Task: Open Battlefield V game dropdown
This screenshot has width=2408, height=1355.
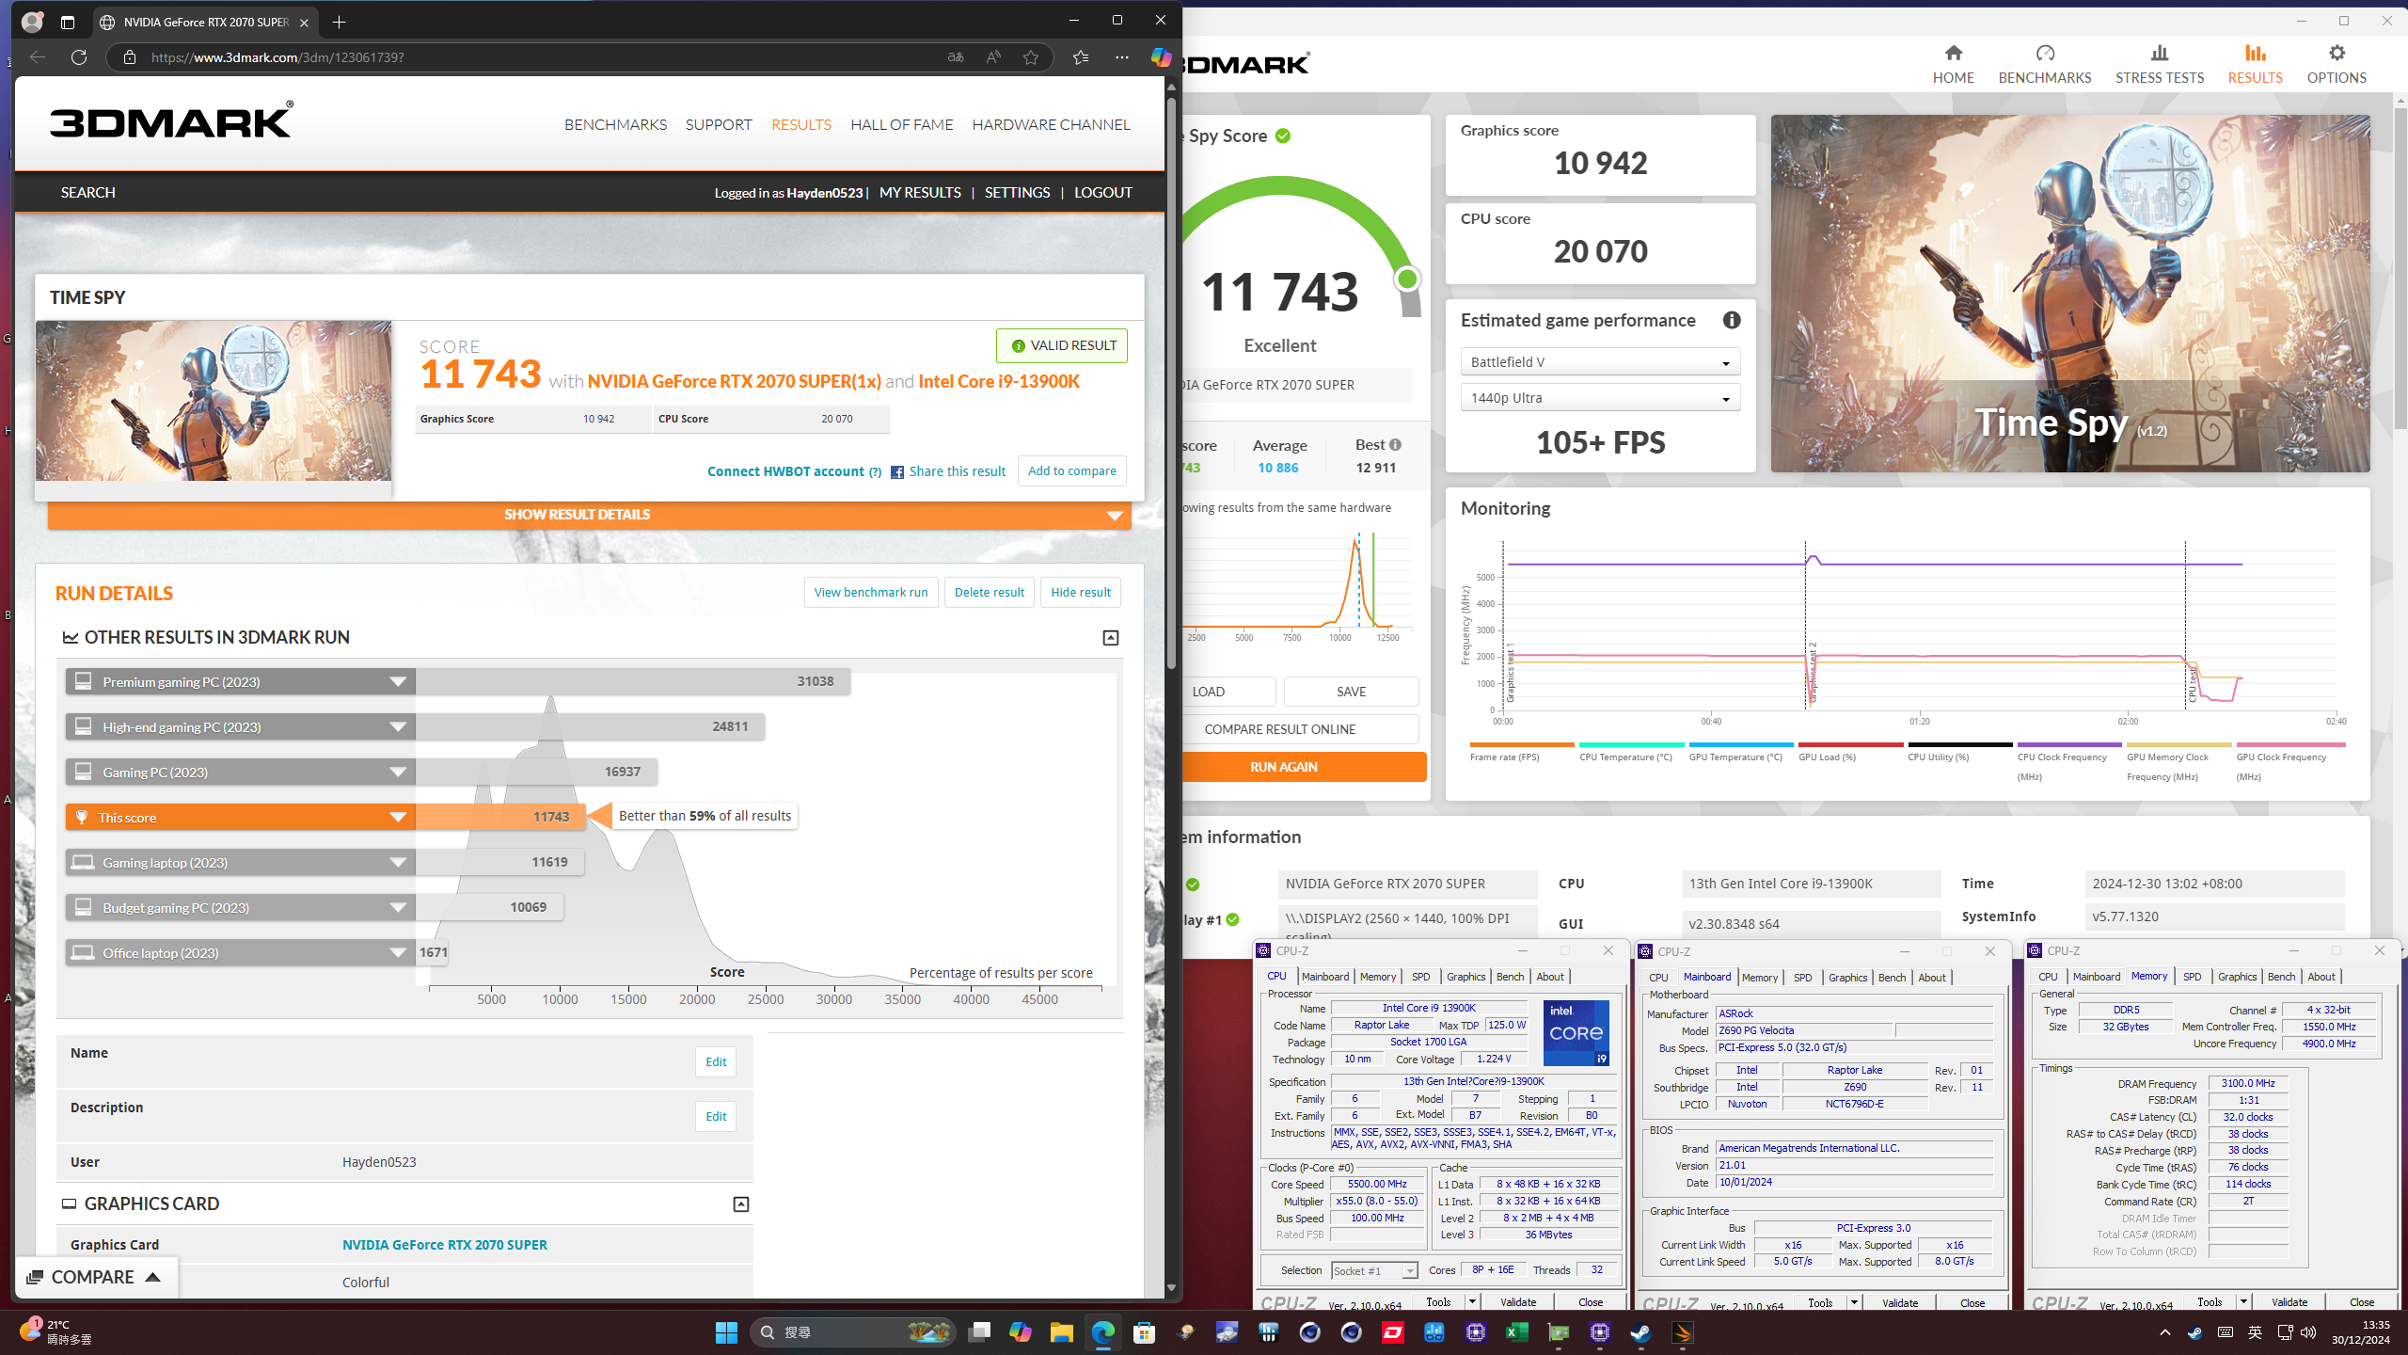Action: click(1600, 362)
